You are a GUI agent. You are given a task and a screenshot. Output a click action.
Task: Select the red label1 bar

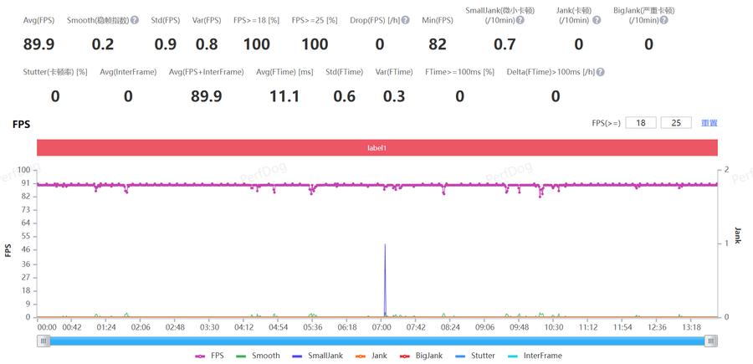pyautogui.click(x=377, y=148)
